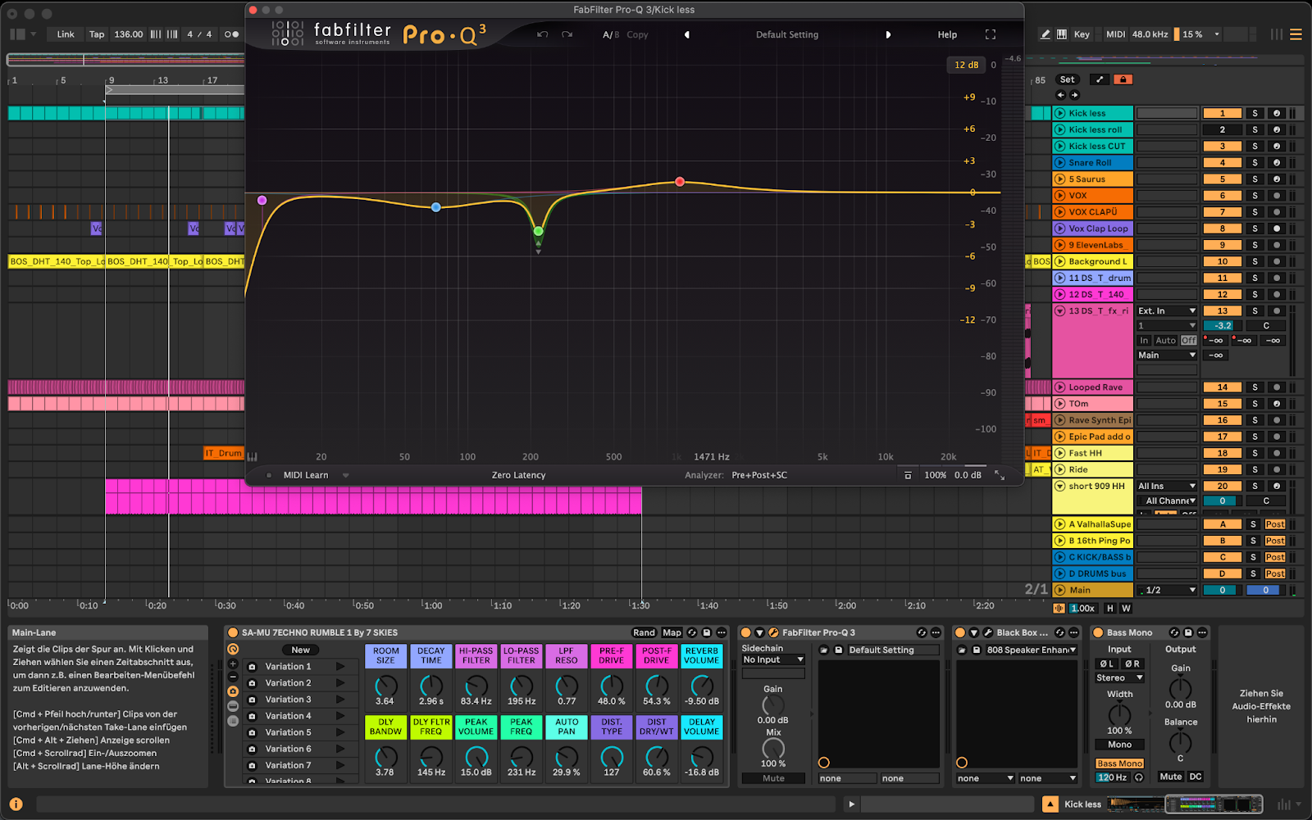Click the Pro-Q 3 undo arrow
This screenshot has height=820, width=1312.
(x=542, y=34)
